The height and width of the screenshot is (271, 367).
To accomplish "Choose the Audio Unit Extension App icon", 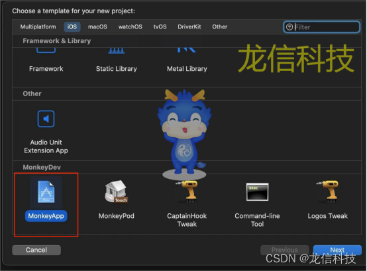I will coord(46,119).
